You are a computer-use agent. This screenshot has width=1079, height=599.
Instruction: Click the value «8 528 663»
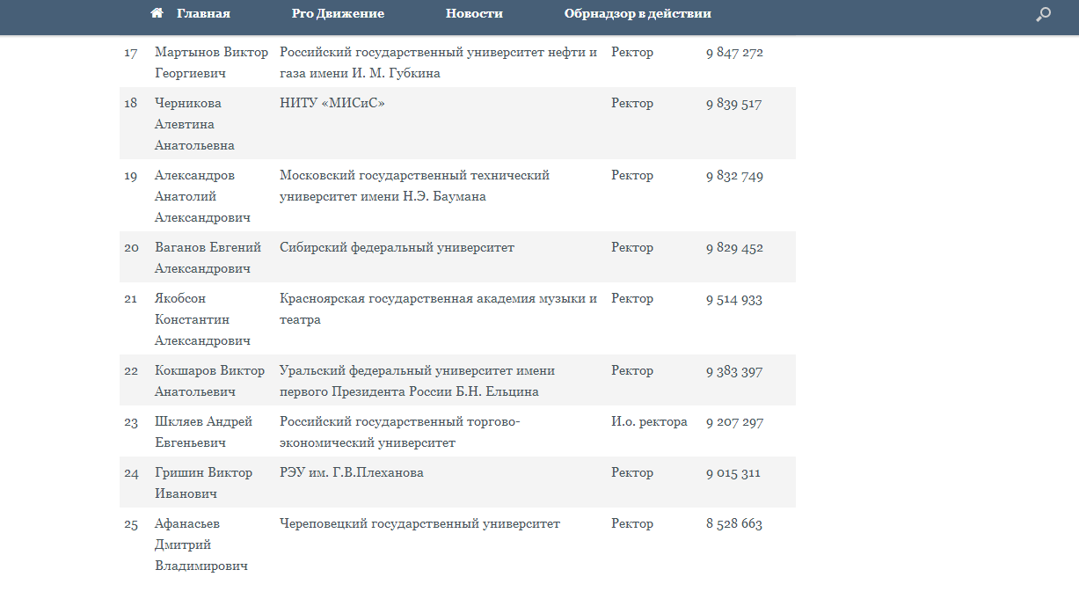pos(734,524)
